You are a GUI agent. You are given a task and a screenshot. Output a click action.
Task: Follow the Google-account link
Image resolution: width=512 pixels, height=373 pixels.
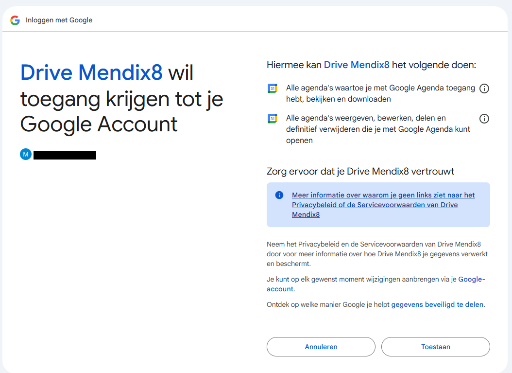[x=471, y=280]
